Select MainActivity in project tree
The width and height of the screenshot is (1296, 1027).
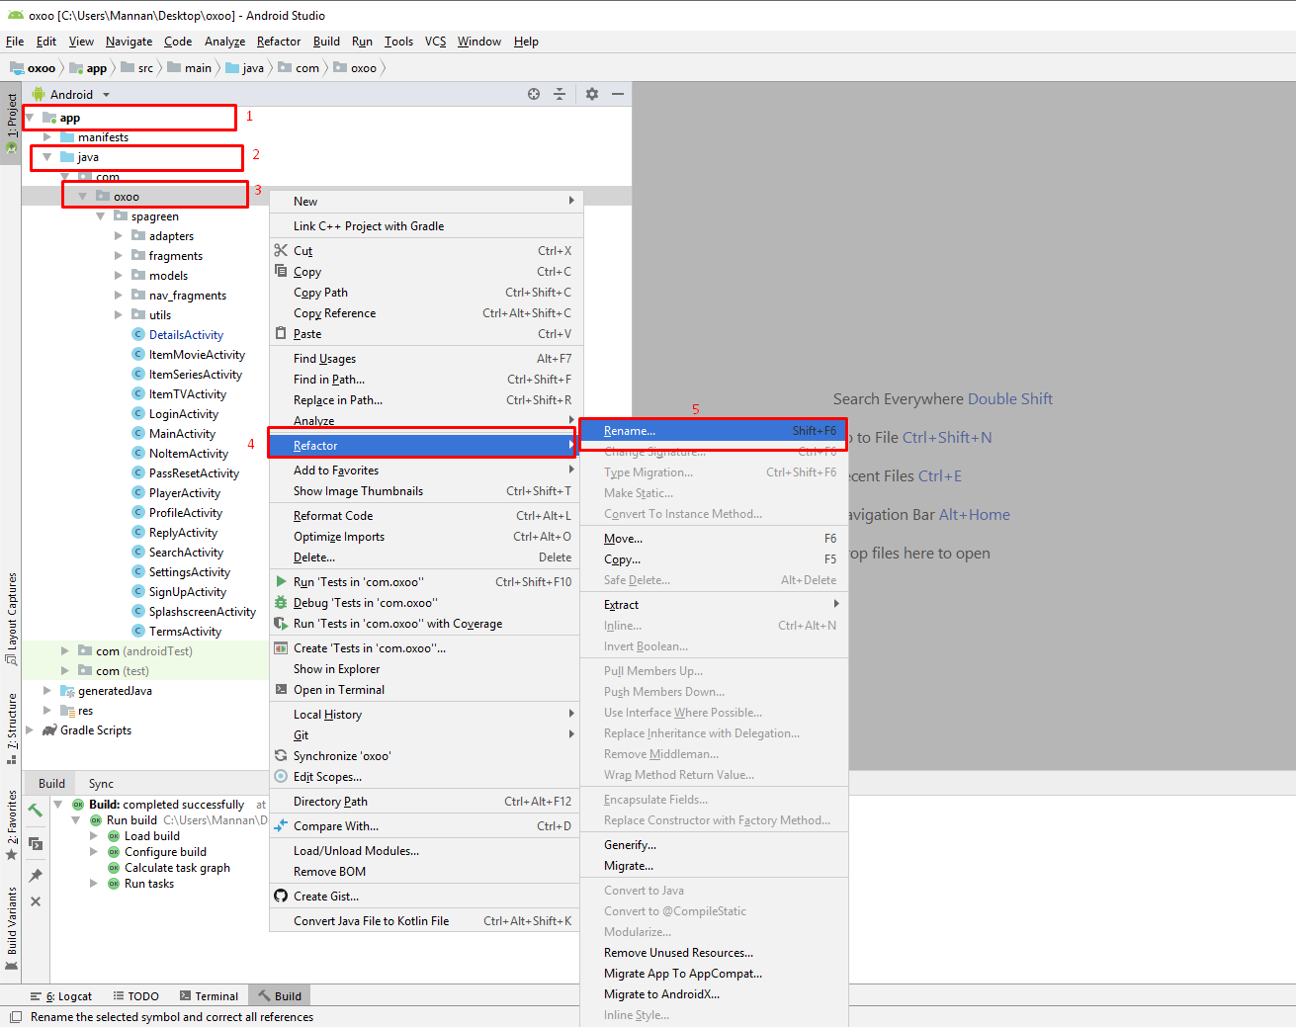pyautogui.click(x=182, y=434)
